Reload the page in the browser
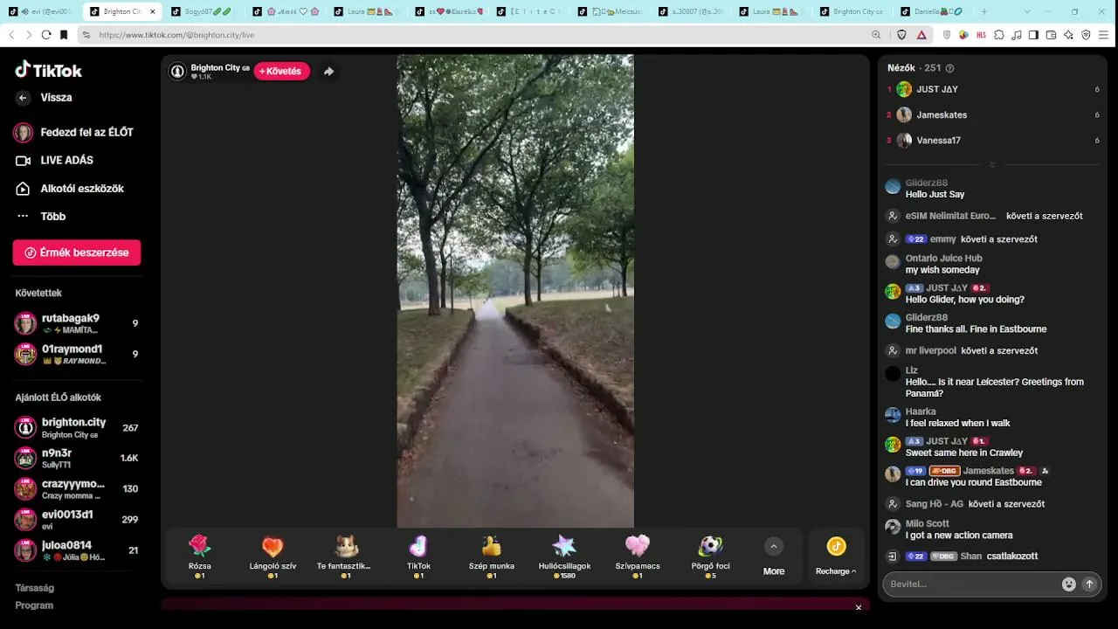Image resolution: width=1118 pixels, height=629 pixels. (x=45, y=35)
